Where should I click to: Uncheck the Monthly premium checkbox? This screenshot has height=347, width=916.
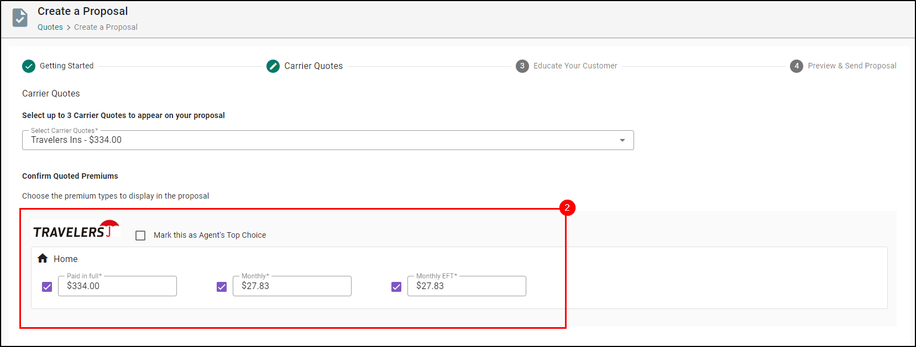pos(222,287)
